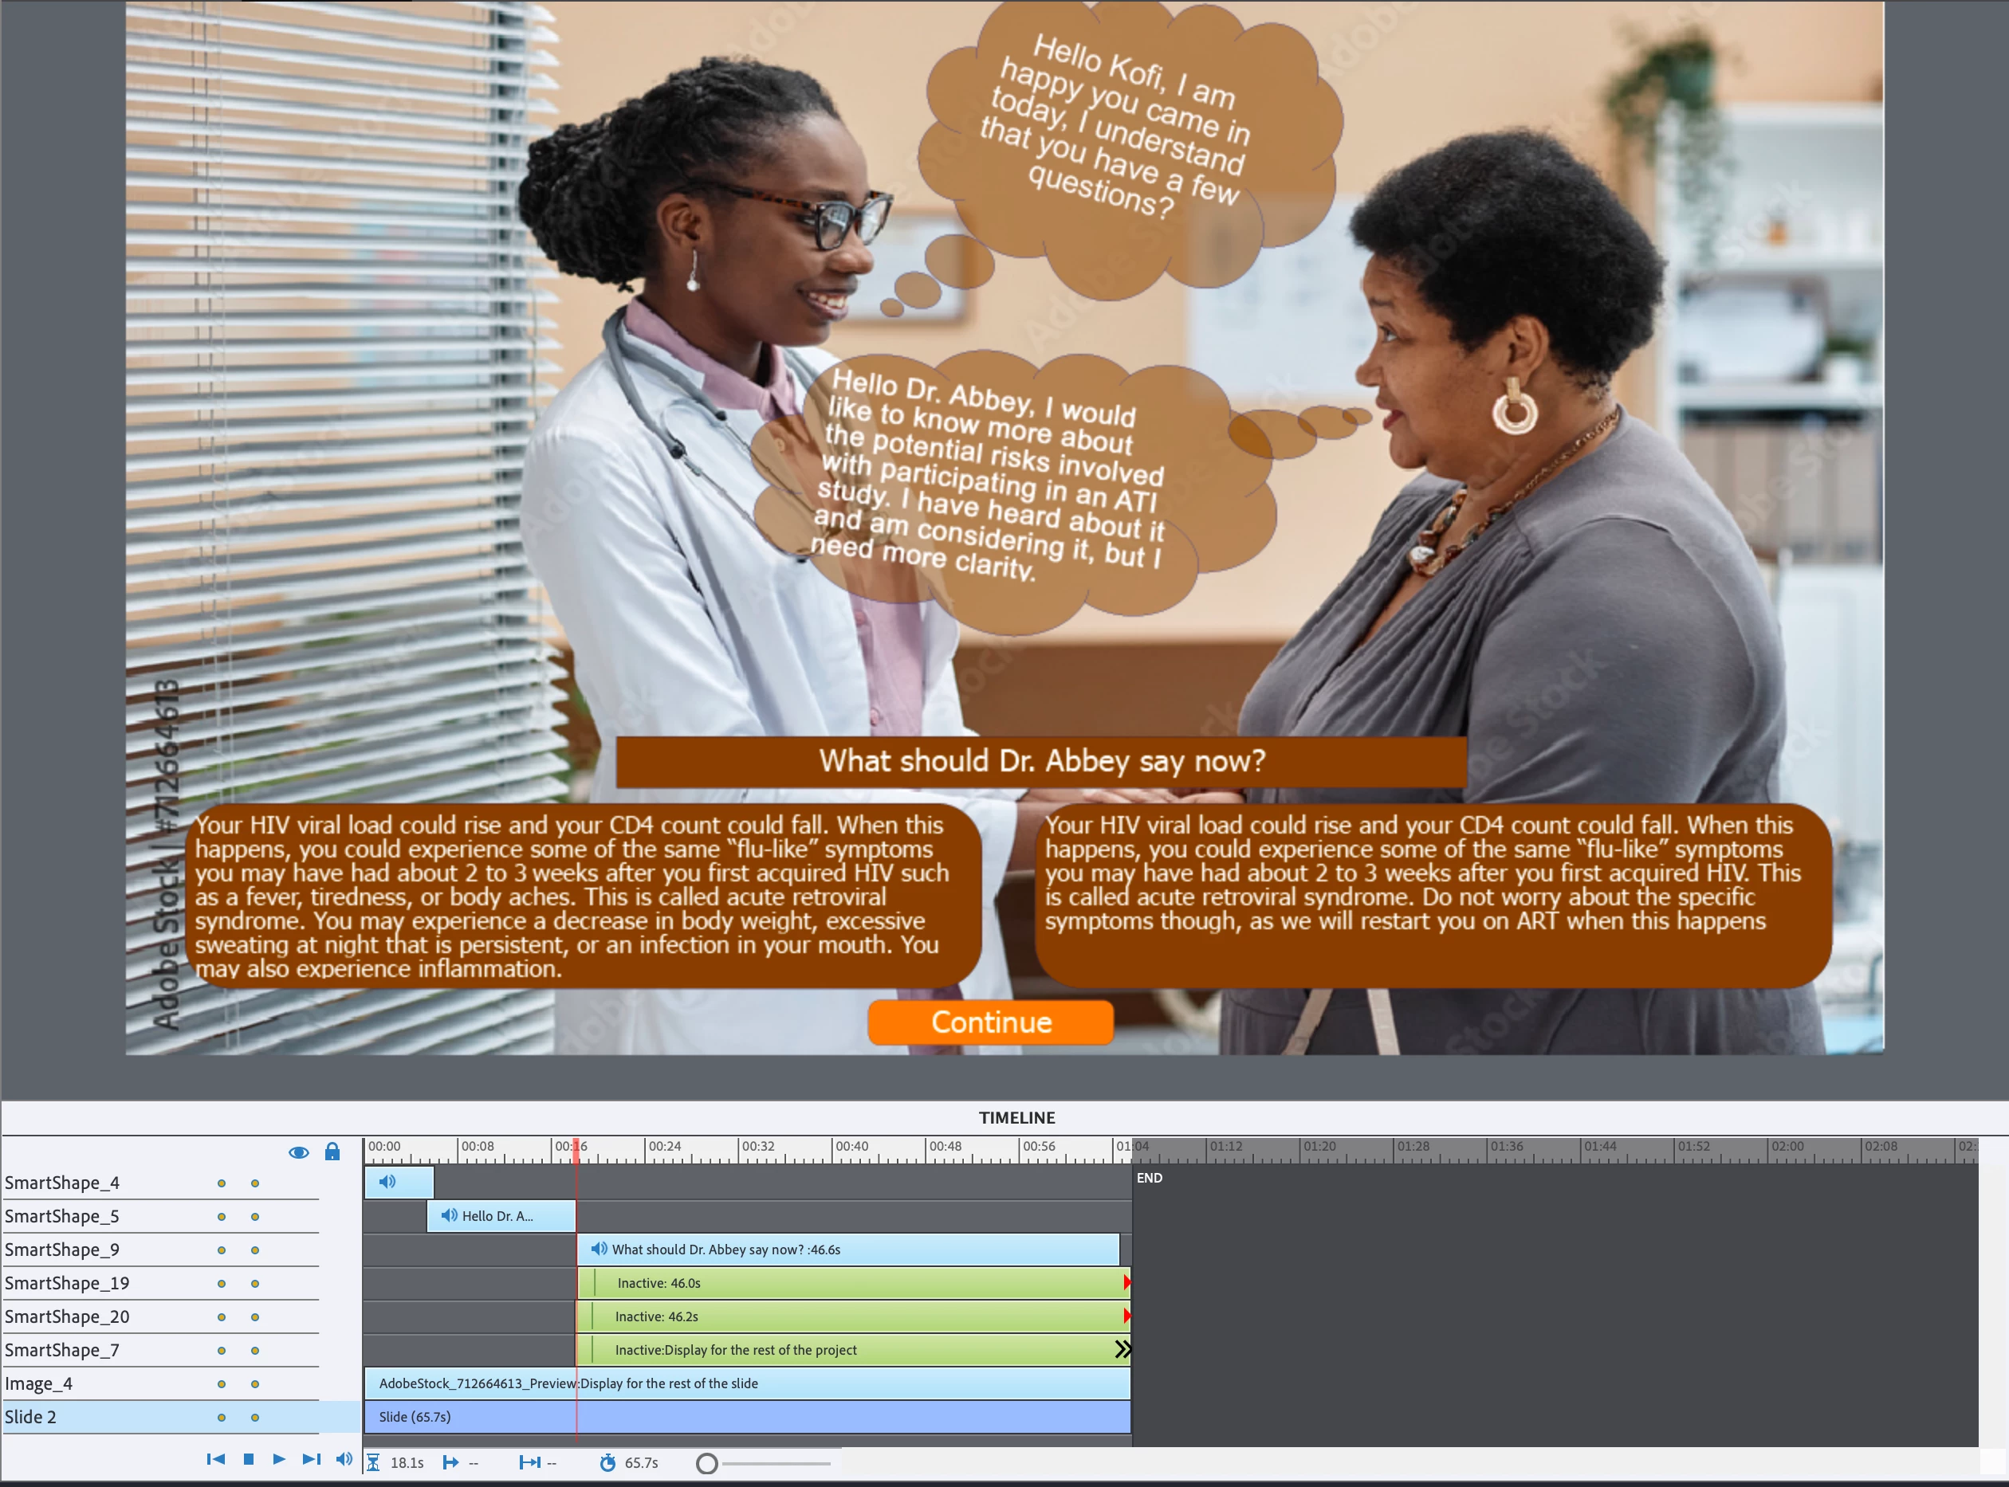
Task: Toggle lock dot for SmartShape_9
Action: pyautogui.click(x=255, y=1250)
